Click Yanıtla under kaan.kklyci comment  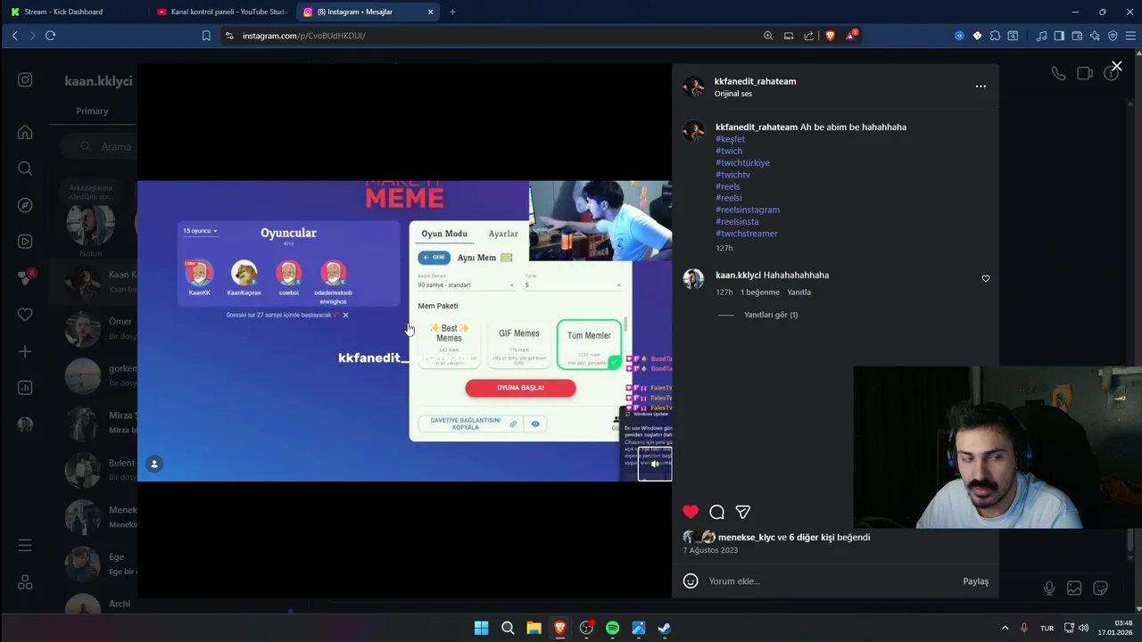[x=799, y=292]
